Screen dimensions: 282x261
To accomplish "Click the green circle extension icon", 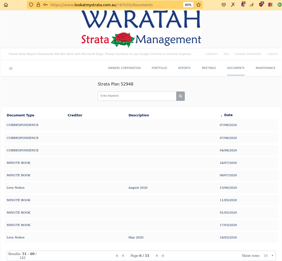I will point(280,5).
